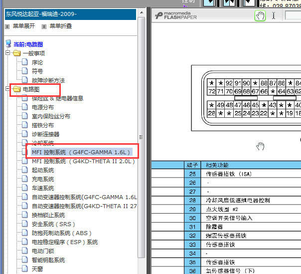This screenshot has width=301, height=274.
Task: Click the 菜单折叠 link
Action: pos(61,26)
